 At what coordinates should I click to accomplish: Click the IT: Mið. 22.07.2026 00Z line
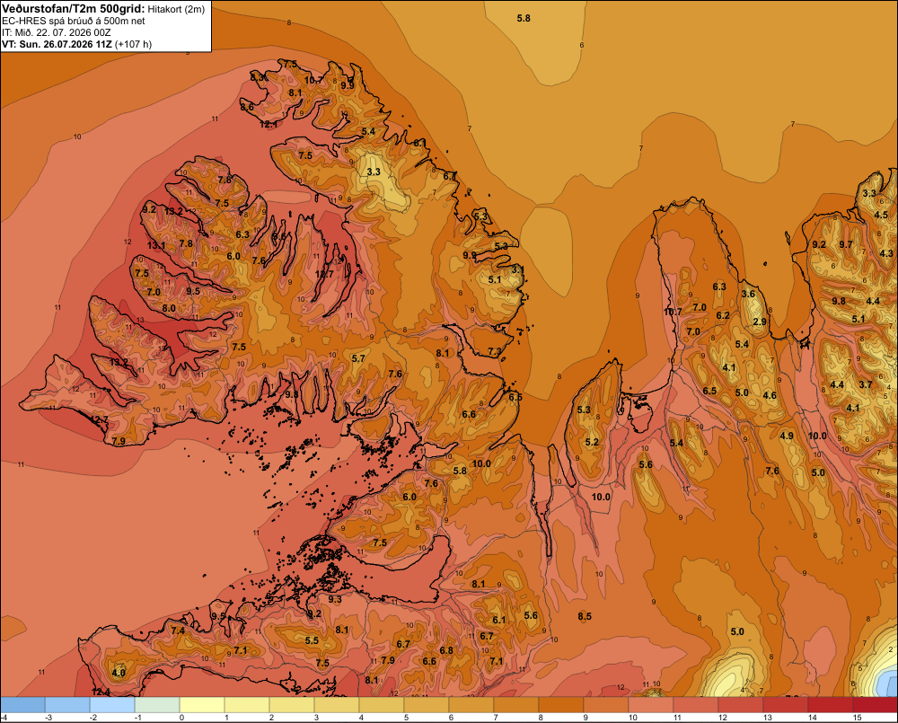56,32
